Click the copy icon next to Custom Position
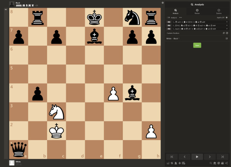231x167 pixels. click(x=224, y=33)
